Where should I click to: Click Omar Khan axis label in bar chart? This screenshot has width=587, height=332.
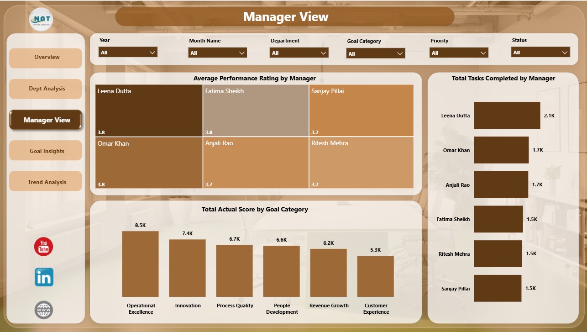(x=456, y=150)
